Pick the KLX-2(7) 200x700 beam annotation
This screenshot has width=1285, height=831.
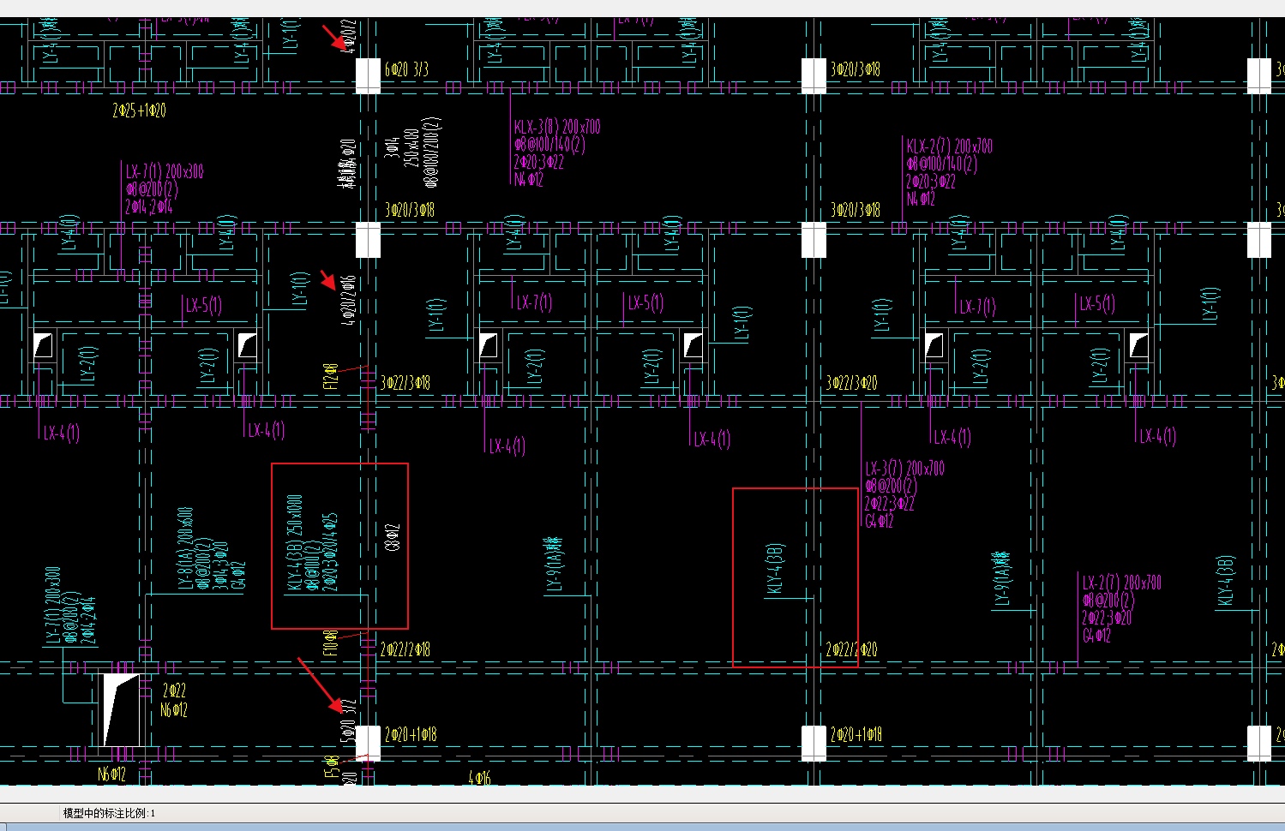coord(950,146)
